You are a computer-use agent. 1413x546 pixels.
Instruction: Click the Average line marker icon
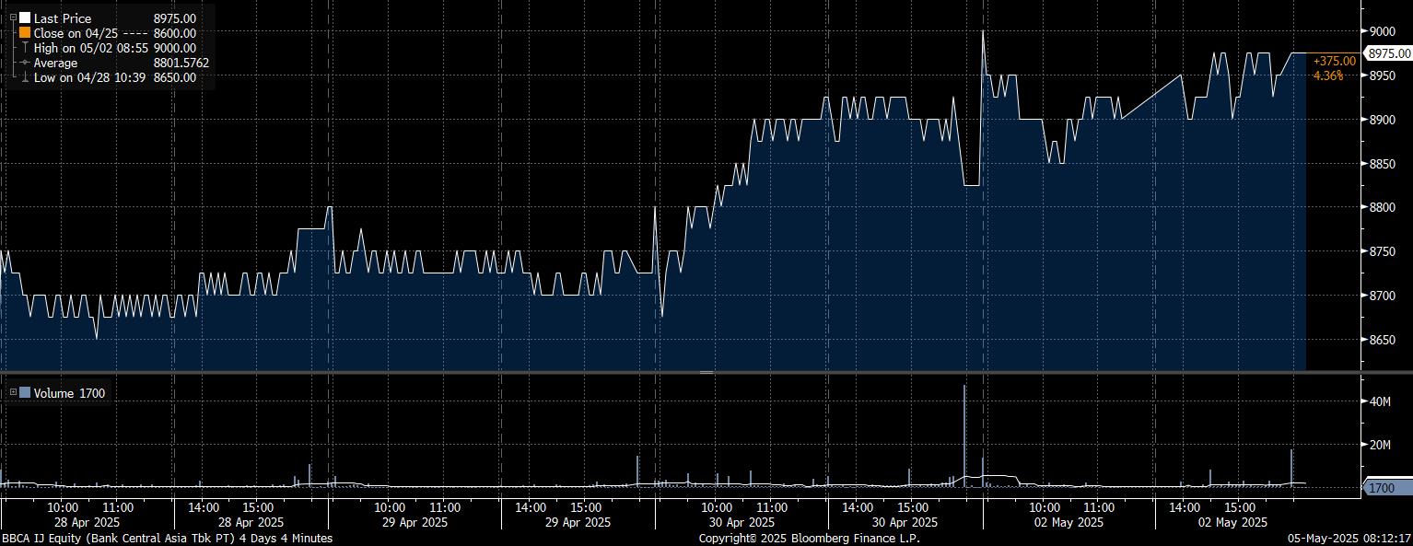pos(25,63)
